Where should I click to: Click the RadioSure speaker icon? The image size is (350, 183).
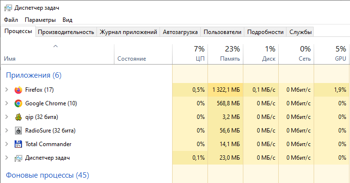tap(18, 131)
